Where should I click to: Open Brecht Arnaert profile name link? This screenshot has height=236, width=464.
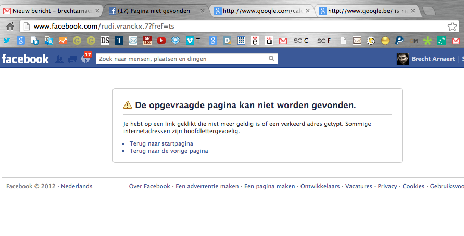(433, 59)
